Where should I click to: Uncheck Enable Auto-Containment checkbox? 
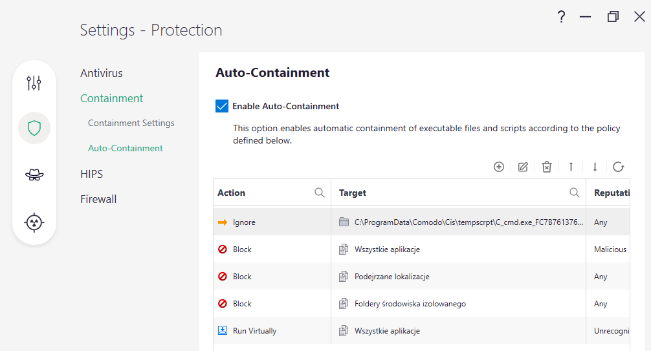click(x=222, y=106)
